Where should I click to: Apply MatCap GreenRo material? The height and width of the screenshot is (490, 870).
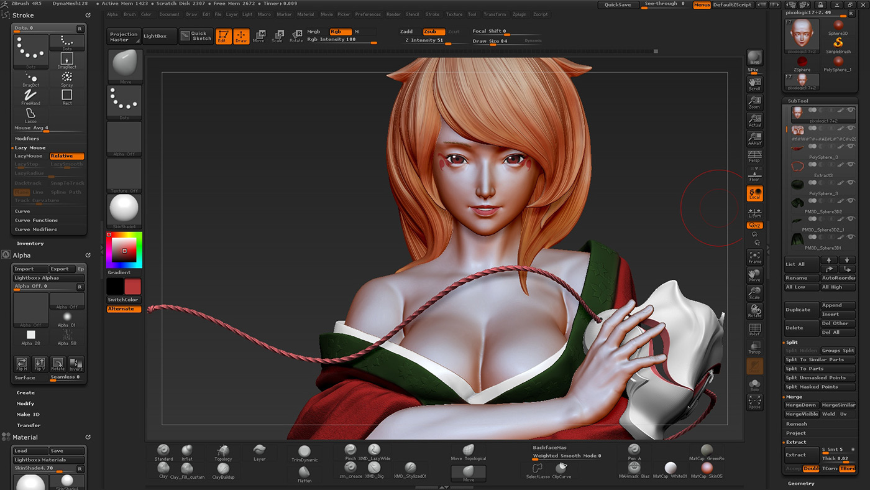point(707,452)
